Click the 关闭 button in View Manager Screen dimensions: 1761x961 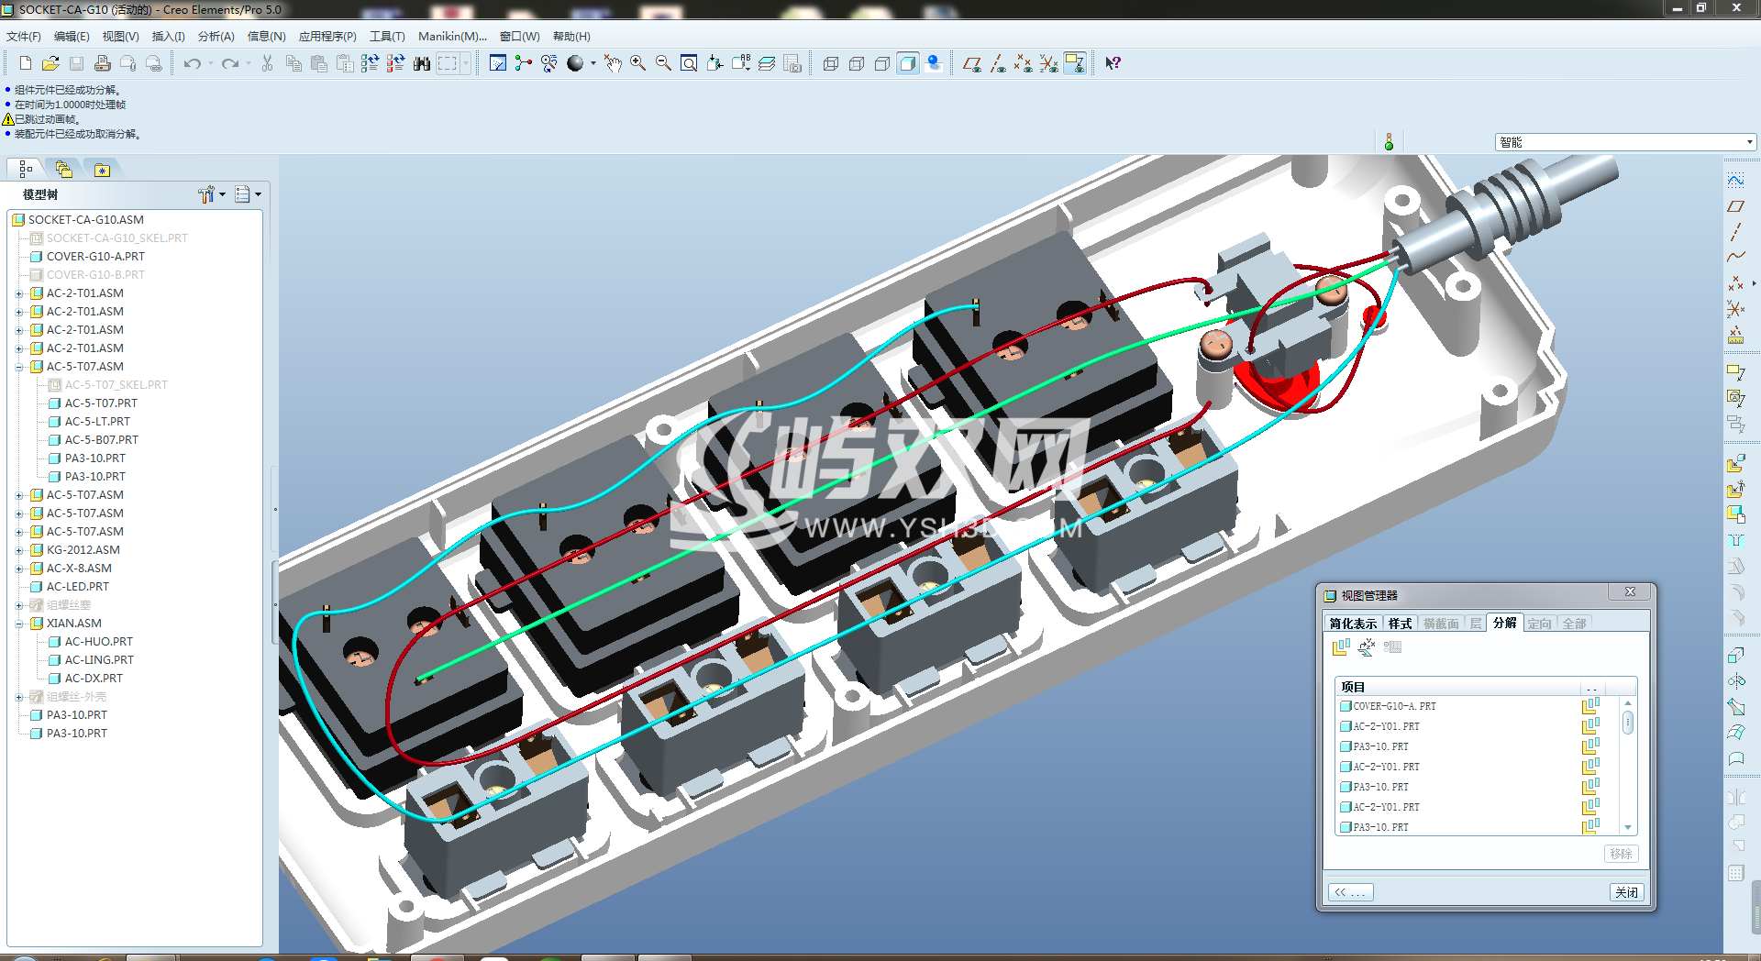coord(1626,892)
